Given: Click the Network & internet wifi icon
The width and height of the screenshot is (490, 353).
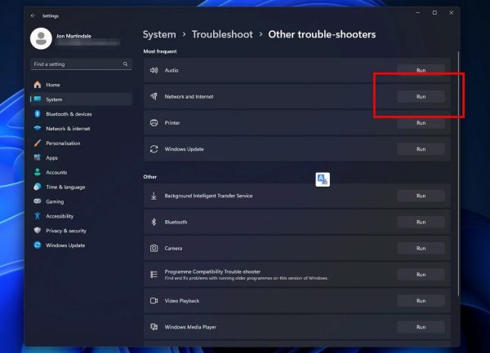Looking at the screenshot, I should point(38,128).
